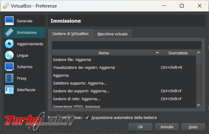The height and width of the screenshot is (134, 209).
Task: Open the Interfaccia layout icon
Action: [9, 89]
